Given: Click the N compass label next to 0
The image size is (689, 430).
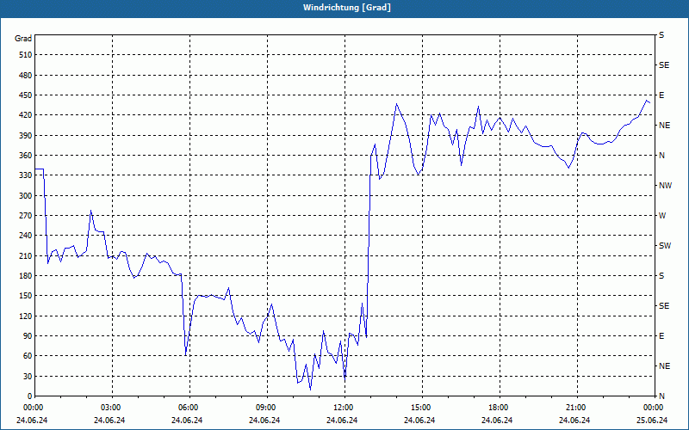Looking at the screenshot, I should (x=661, y=396).
